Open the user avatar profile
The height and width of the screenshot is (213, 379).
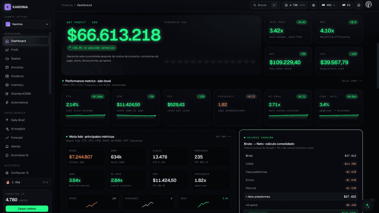(368, 5)
